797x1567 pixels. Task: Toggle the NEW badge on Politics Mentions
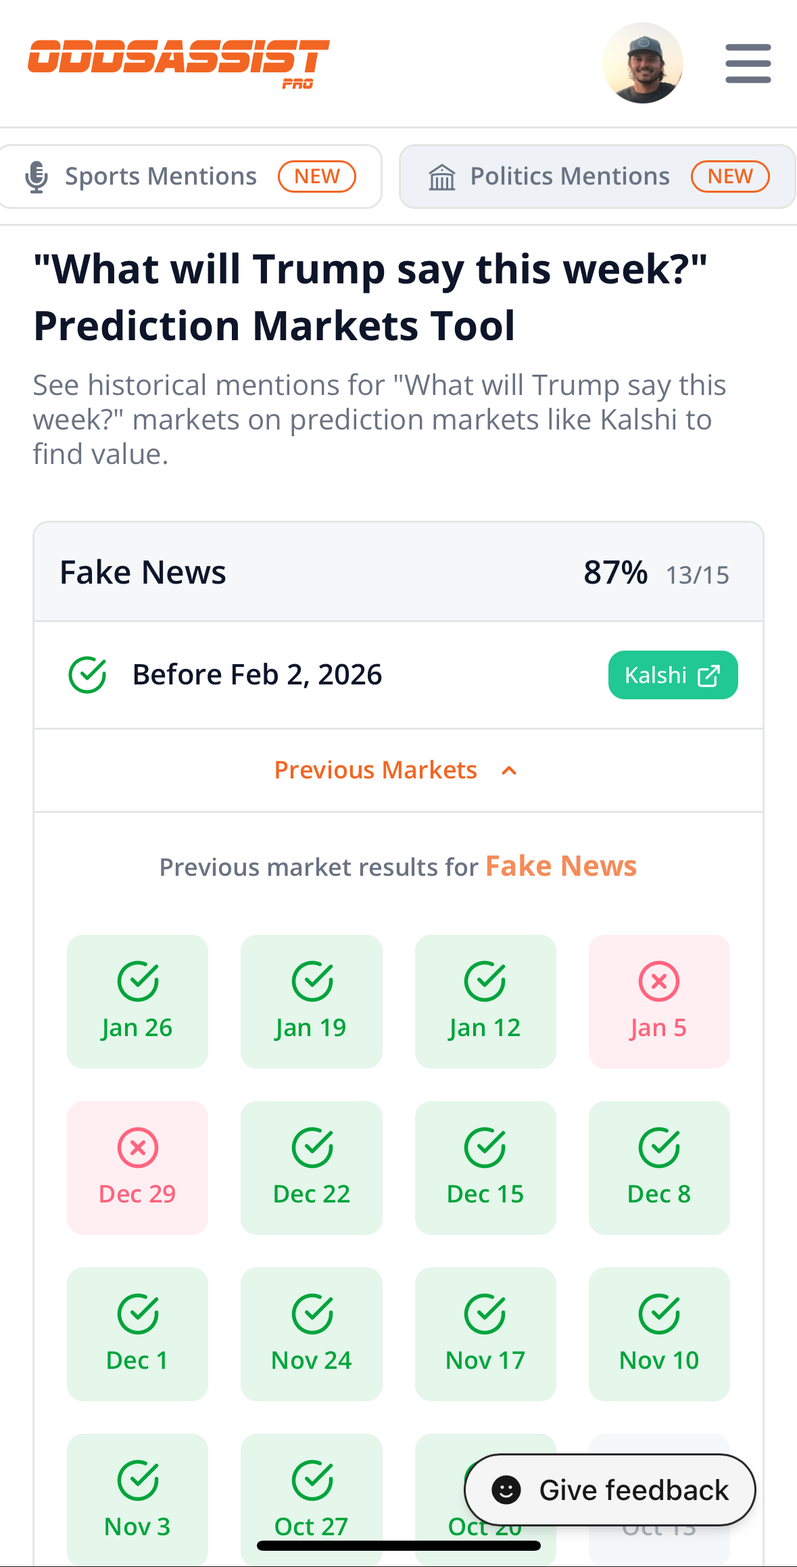730,176
